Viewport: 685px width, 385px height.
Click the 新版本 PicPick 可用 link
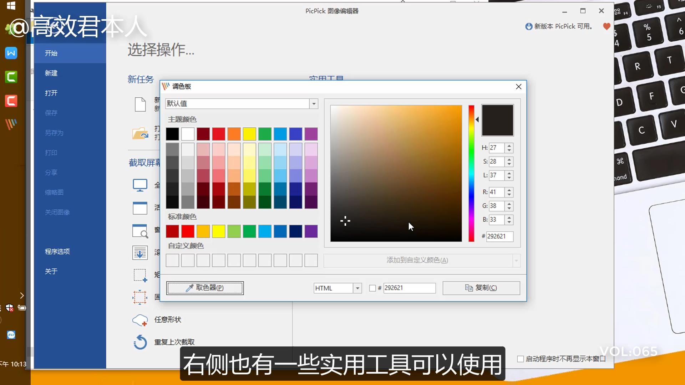point(563,26)
